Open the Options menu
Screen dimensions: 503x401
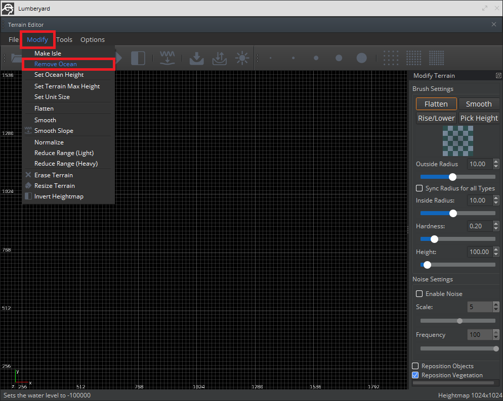93,40
